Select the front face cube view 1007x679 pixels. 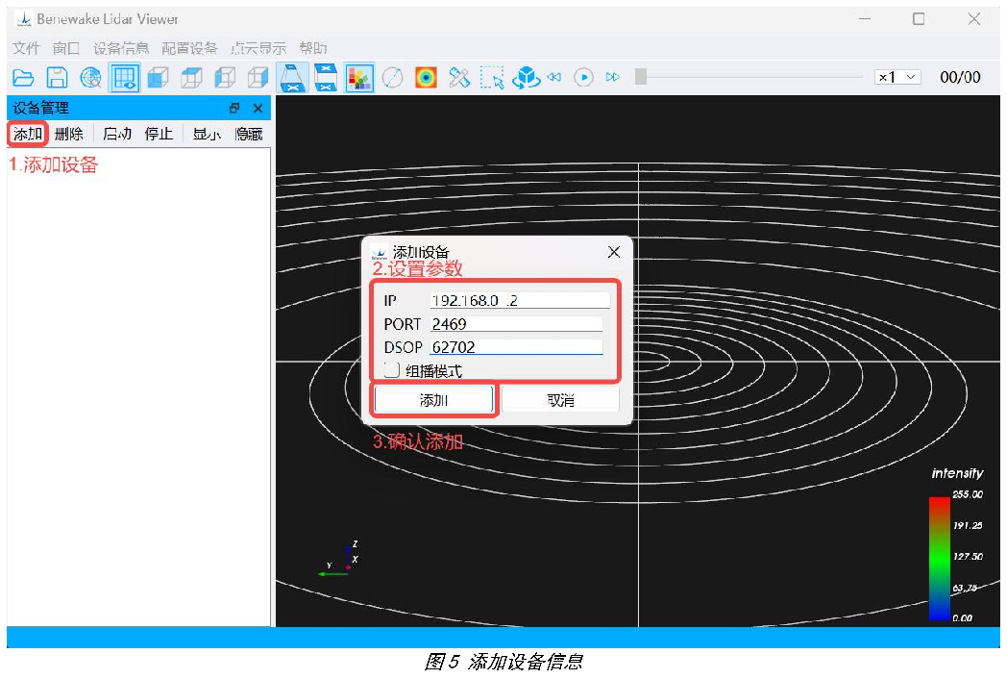point(158,78)
